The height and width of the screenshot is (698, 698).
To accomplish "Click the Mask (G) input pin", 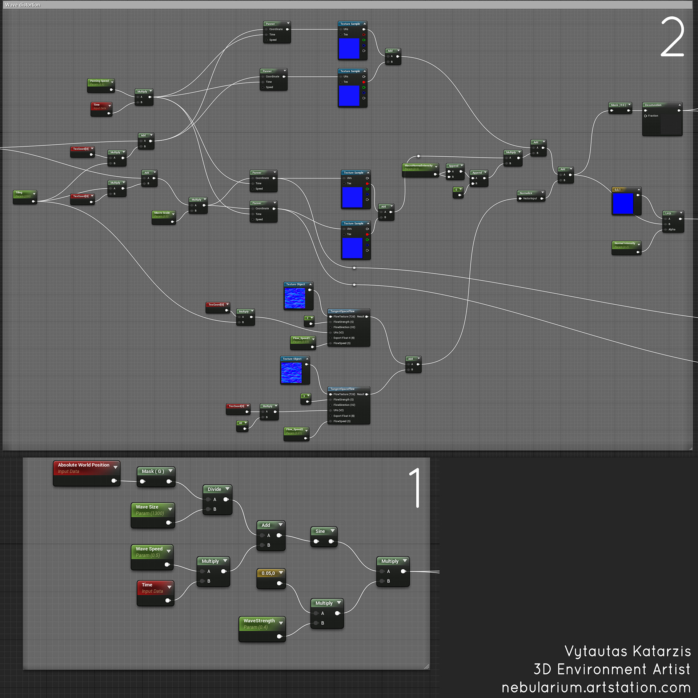I will tap(143, 481).
